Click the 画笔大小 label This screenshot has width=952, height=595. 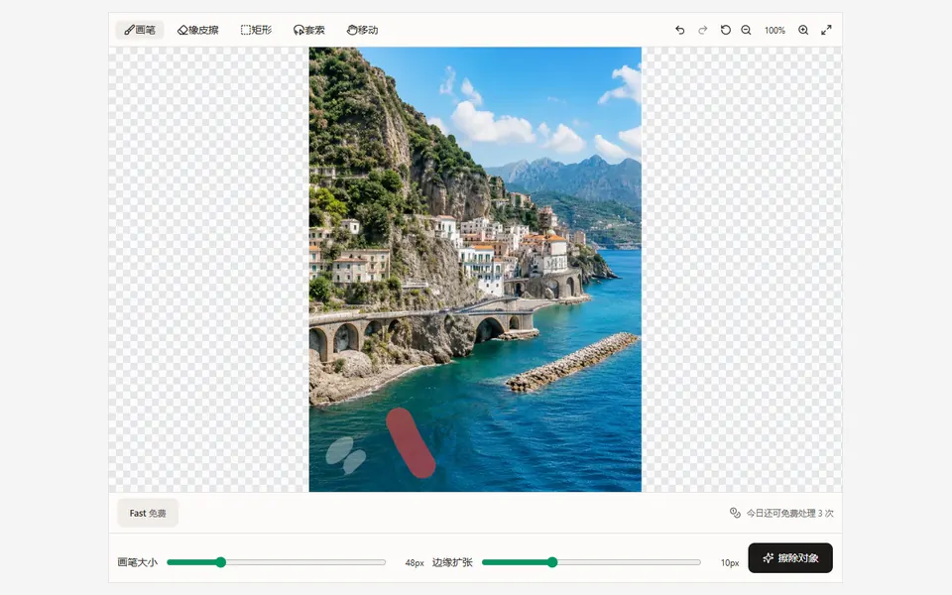click(x=137, y=562)
